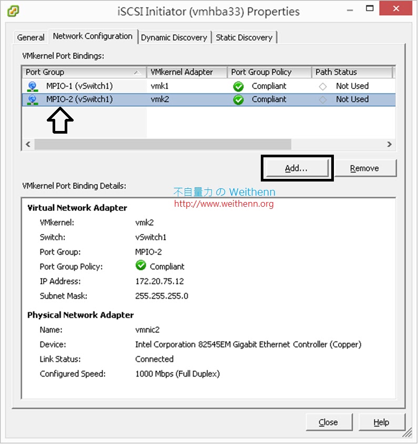Viewport: 418px width, 444px height.
Task: Open the Dynamic Discovery tab
Action: coord(174,37)
